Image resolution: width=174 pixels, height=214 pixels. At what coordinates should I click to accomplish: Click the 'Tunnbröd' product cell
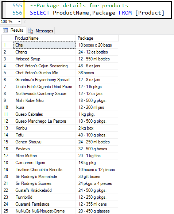click(x=45, y=197)
